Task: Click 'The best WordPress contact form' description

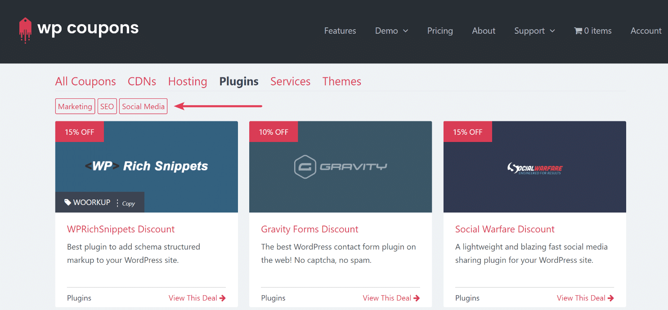Action: point(338,253)
